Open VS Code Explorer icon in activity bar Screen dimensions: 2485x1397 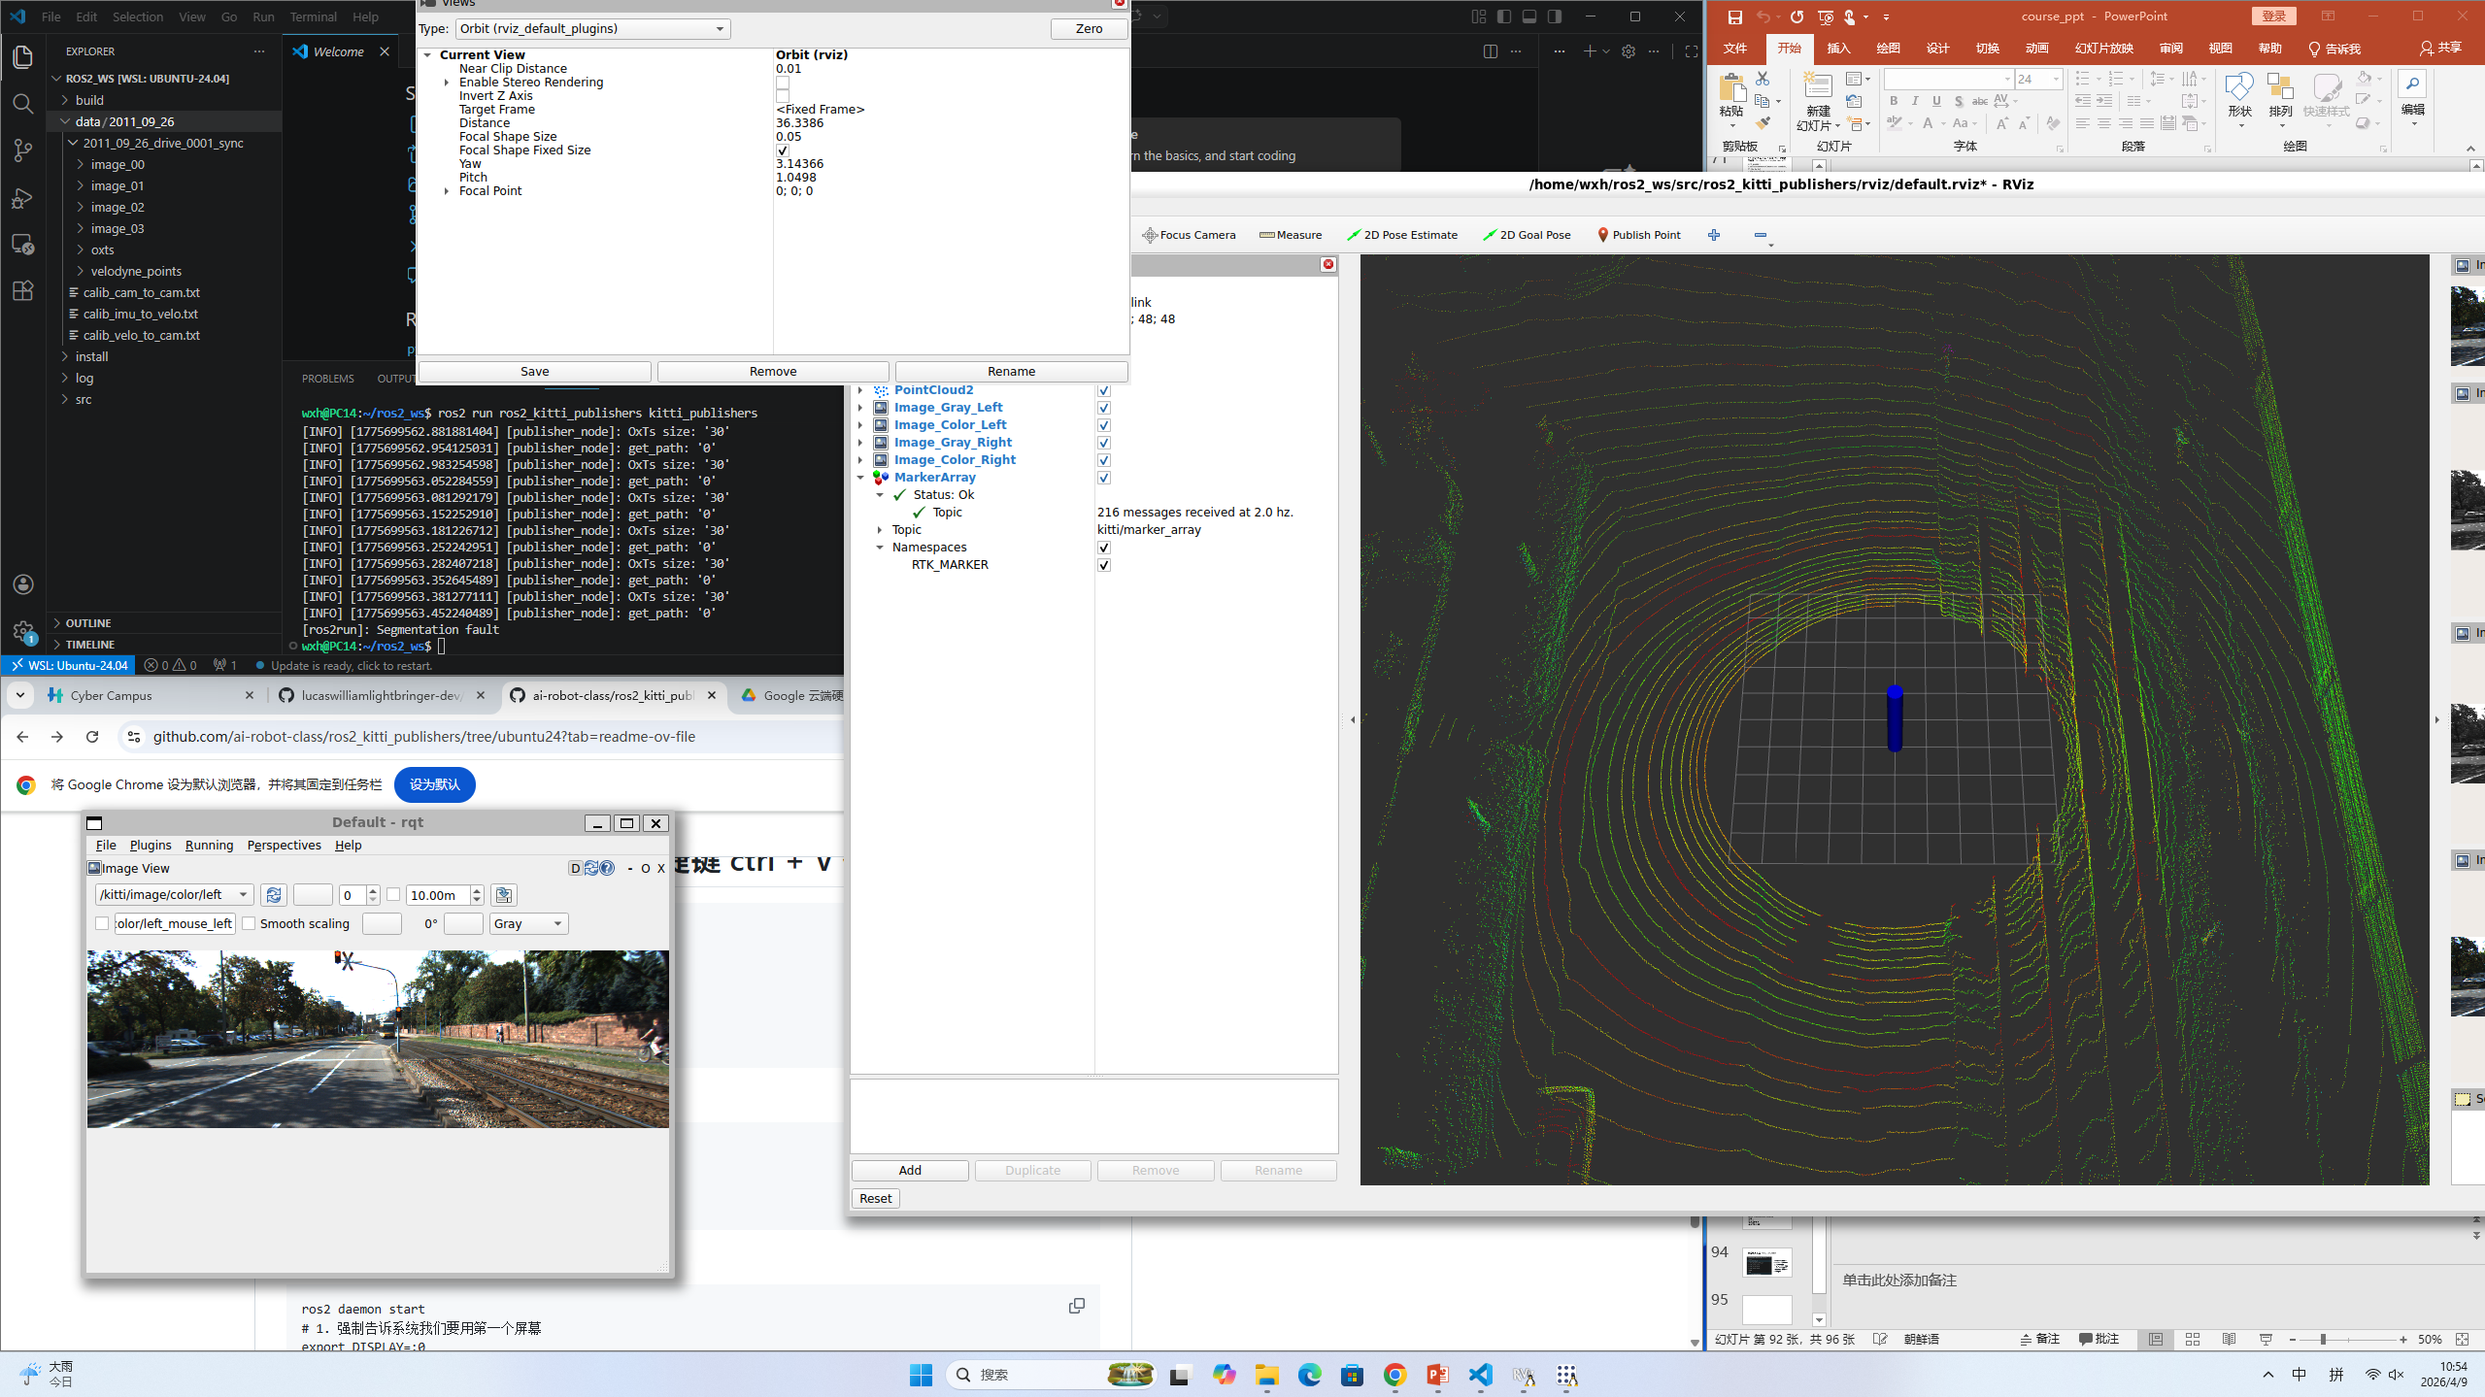pos(23,57)
